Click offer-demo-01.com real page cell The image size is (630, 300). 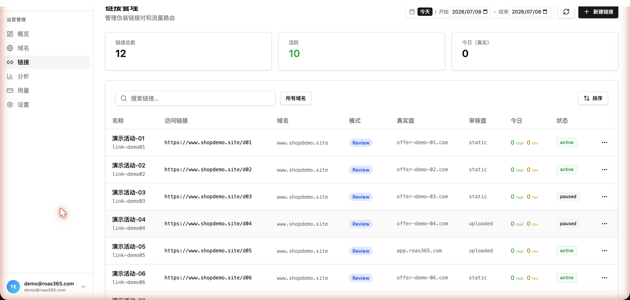tap(422, 142)
